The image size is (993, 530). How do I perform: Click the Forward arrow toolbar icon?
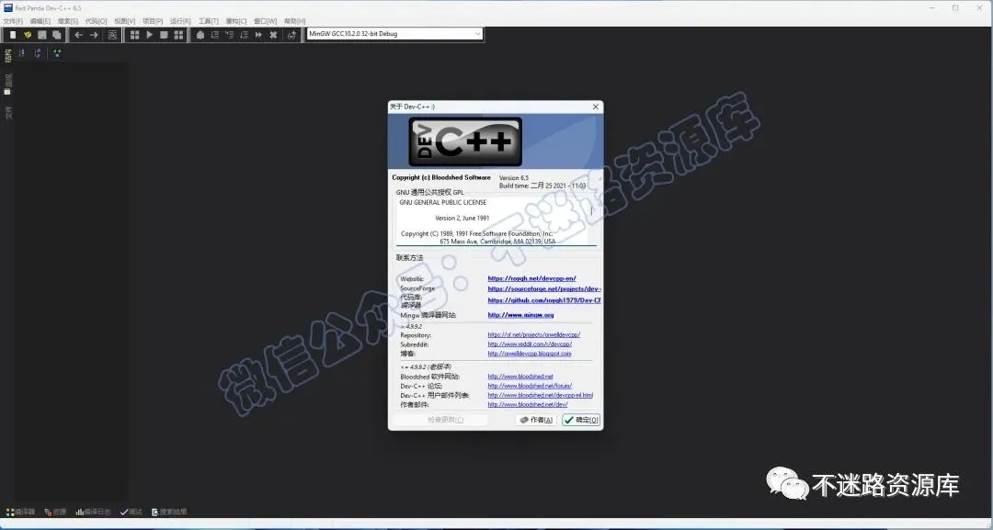(94, 35)
